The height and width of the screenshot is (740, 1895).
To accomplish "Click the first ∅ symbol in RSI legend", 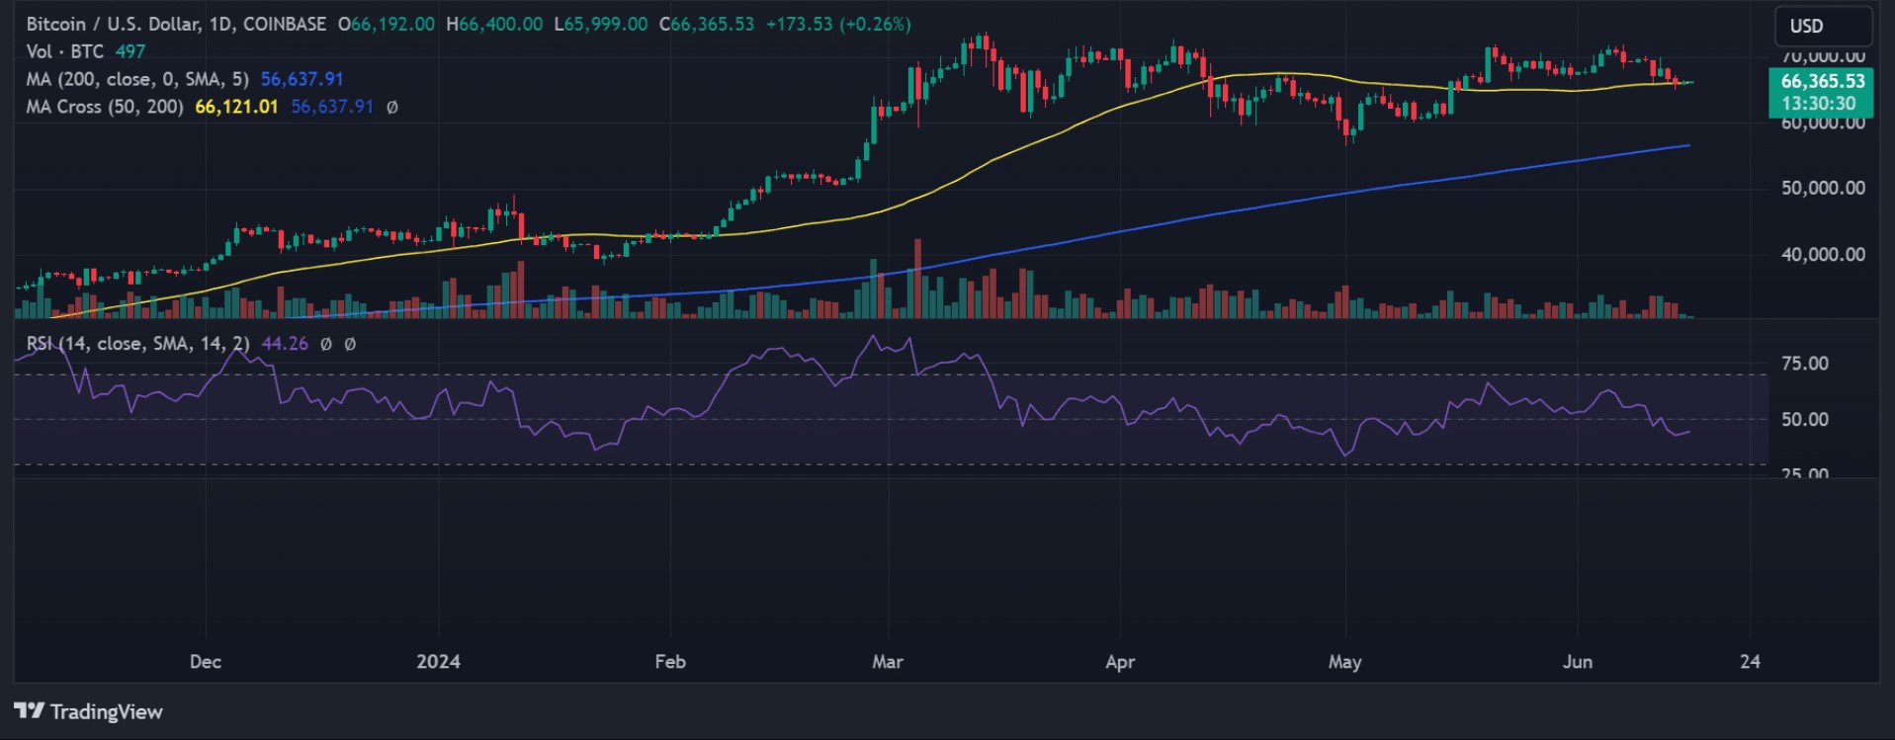I will 326,344.
